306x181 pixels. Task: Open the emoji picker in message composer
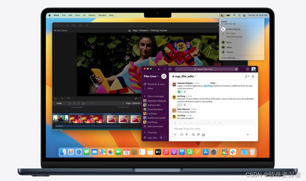pyautogui.click(x=194, y=134)
